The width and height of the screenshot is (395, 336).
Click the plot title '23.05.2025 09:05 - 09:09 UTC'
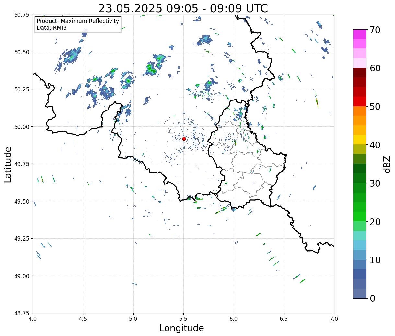pos(183,8)
